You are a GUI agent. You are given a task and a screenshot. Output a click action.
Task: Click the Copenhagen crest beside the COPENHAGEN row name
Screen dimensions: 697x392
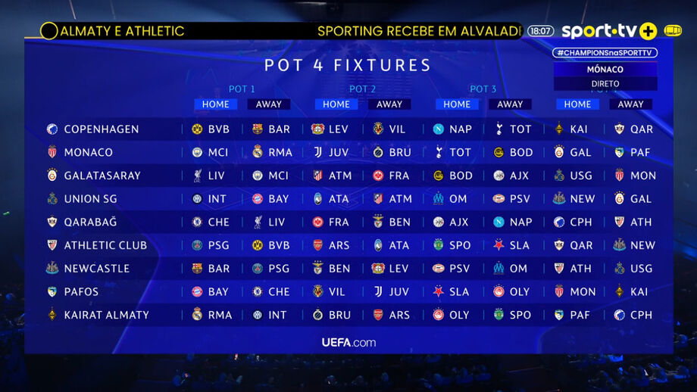tap(52, 129)
